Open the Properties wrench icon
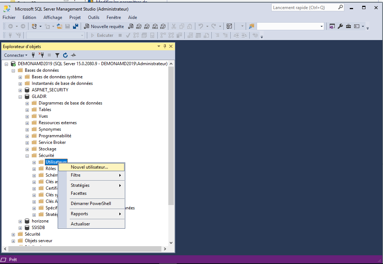Screen dimensions: 383x264 [x=340, y=26]
